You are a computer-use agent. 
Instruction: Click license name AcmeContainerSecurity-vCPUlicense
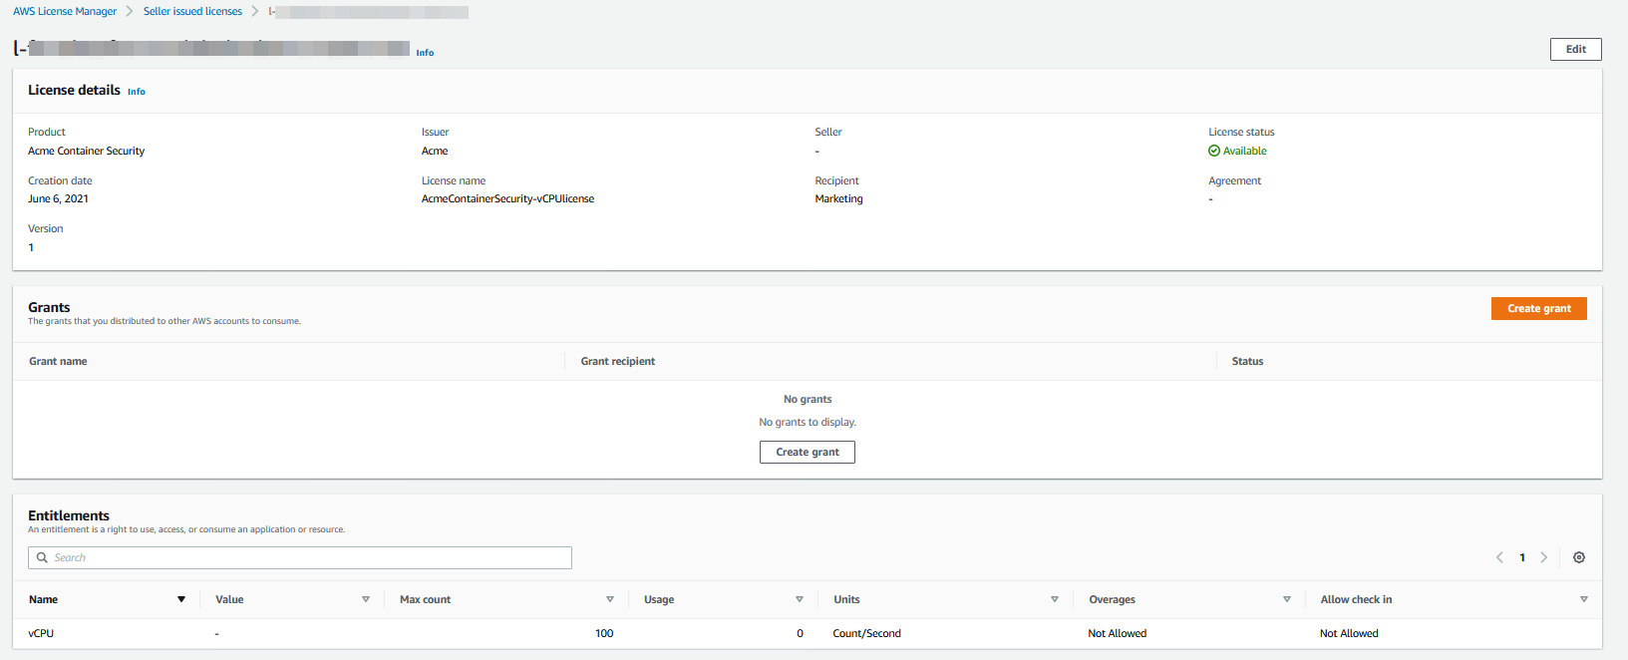pos(507,198)
